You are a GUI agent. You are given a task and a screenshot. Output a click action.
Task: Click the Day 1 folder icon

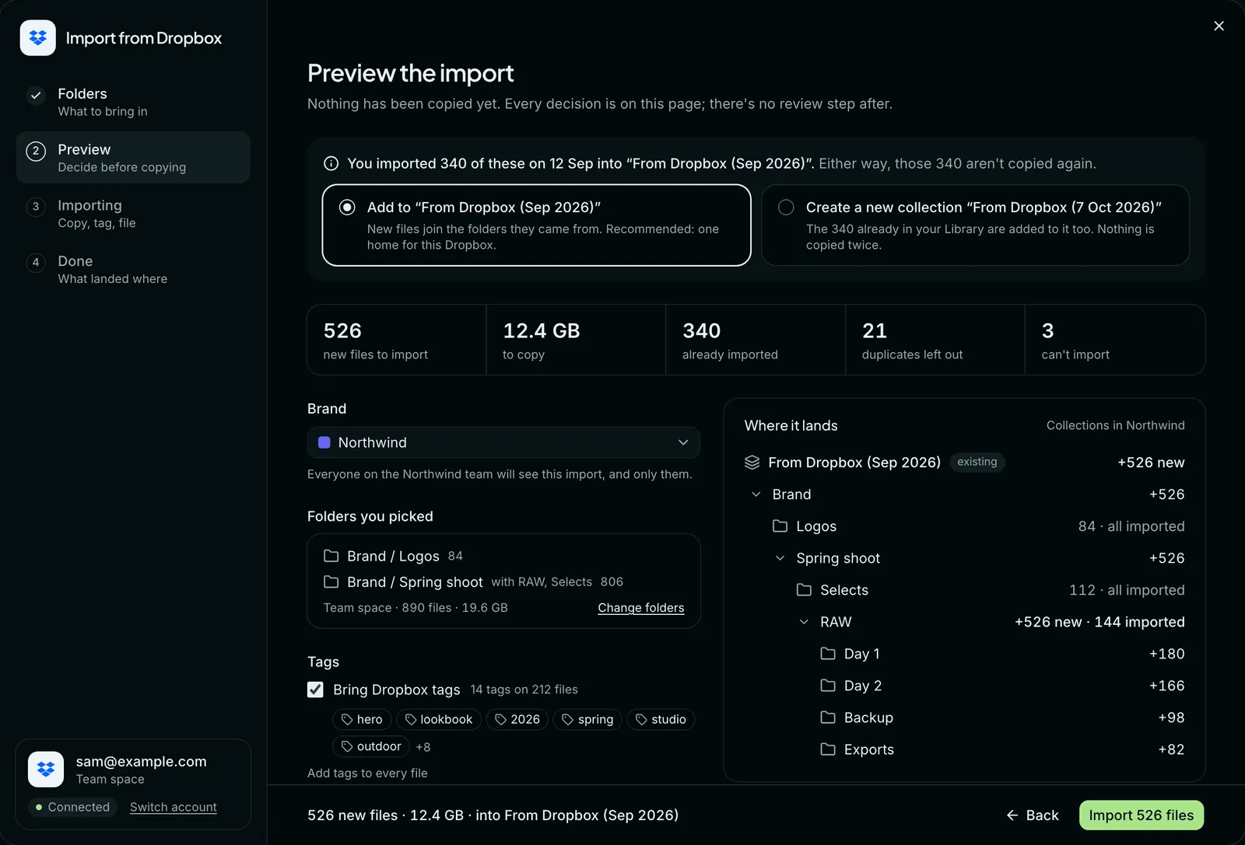point(828,654)
